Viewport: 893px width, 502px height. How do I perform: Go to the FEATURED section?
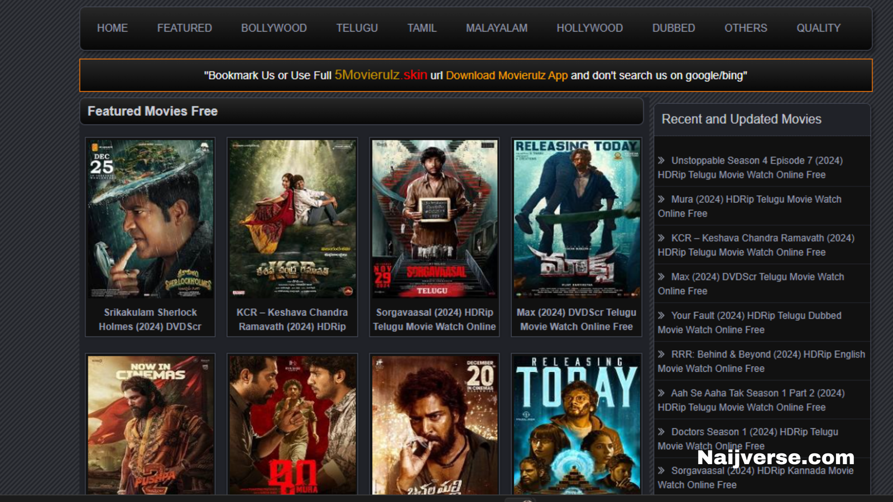pos(184,28)
